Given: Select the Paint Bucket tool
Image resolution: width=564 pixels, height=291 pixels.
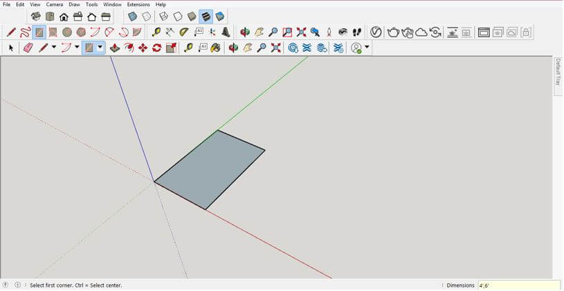Looking at the screenshot, I should point(215,48).
